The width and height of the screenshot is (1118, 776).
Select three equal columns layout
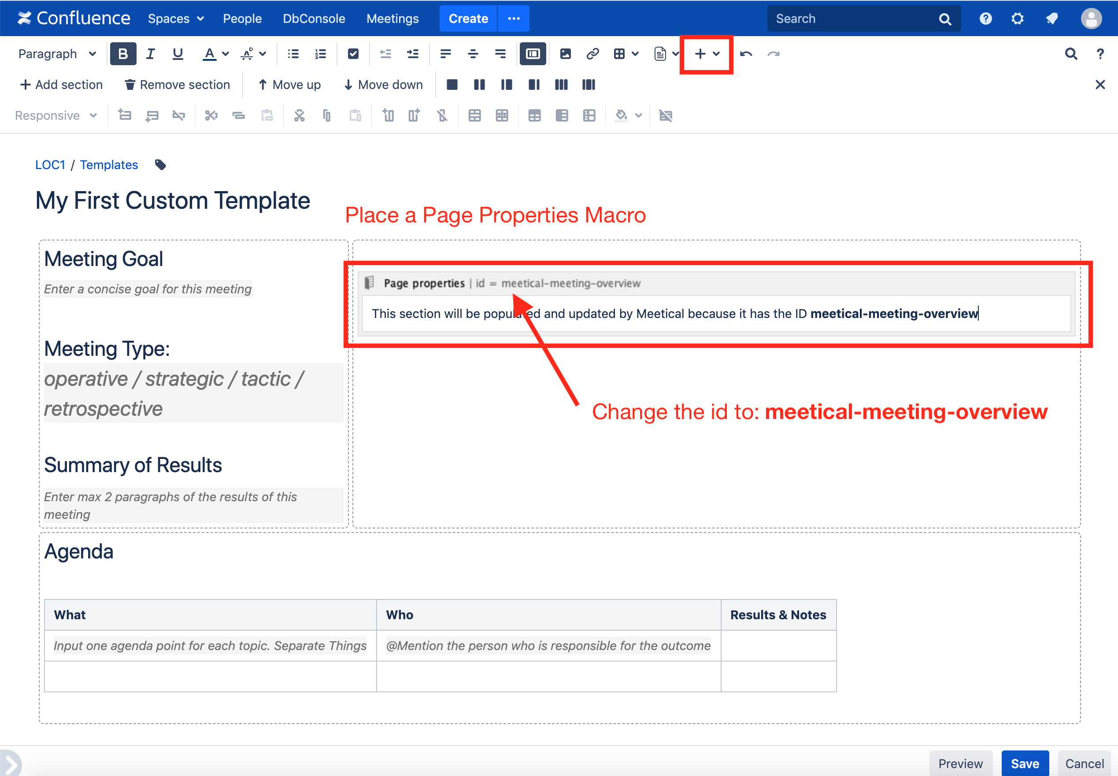pyautogui.click(x=561, y=85)
